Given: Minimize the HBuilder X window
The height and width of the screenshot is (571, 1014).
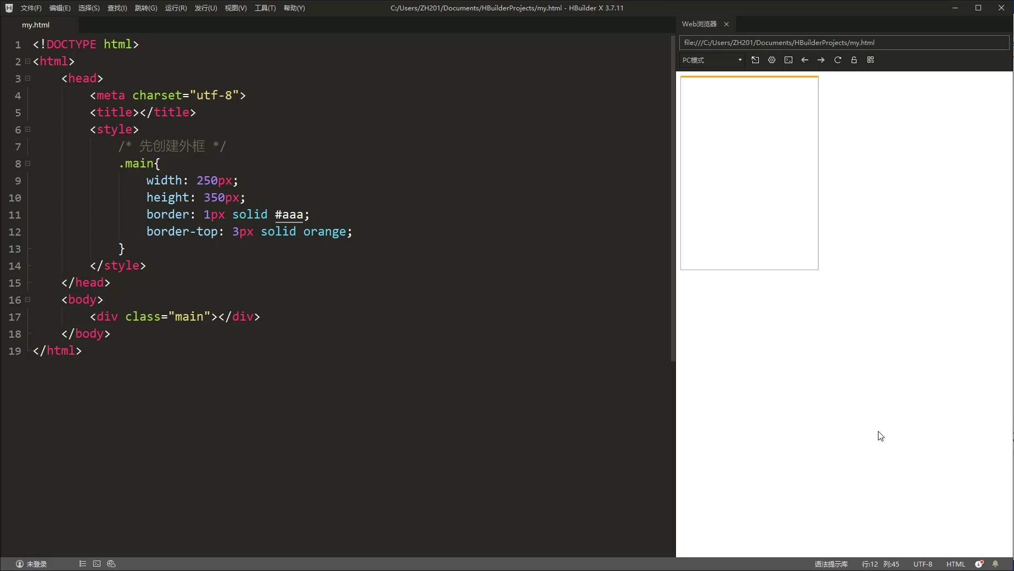Looking at the screenshot, I should pos(955,8).
